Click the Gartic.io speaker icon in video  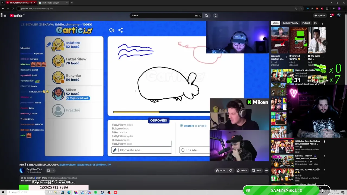tap(111, 30)
